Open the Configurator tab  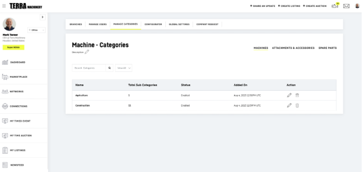click(x=153, y=24)
